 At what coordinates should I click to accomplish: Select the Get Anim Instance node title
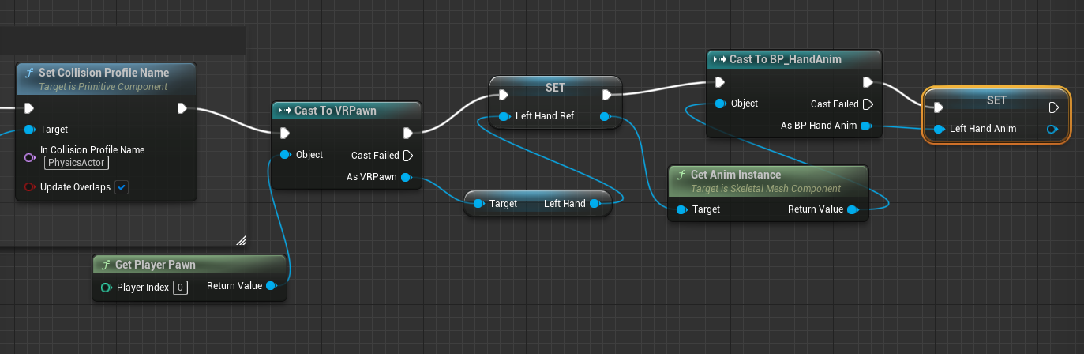tap(735, 175)
